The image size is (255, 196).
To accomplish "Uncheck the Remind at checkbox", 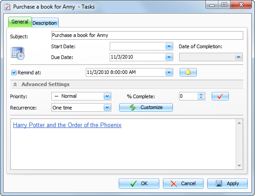I will tap(14, 73).
